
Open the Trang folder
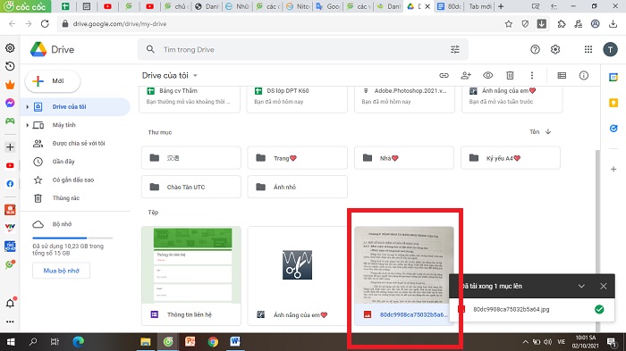click(298, 158)
